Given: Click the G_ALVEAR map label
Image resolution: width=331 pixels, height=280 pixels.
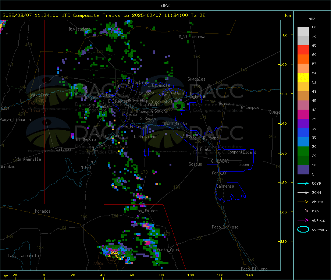Looking at the screenshot, I should (220, 161).
